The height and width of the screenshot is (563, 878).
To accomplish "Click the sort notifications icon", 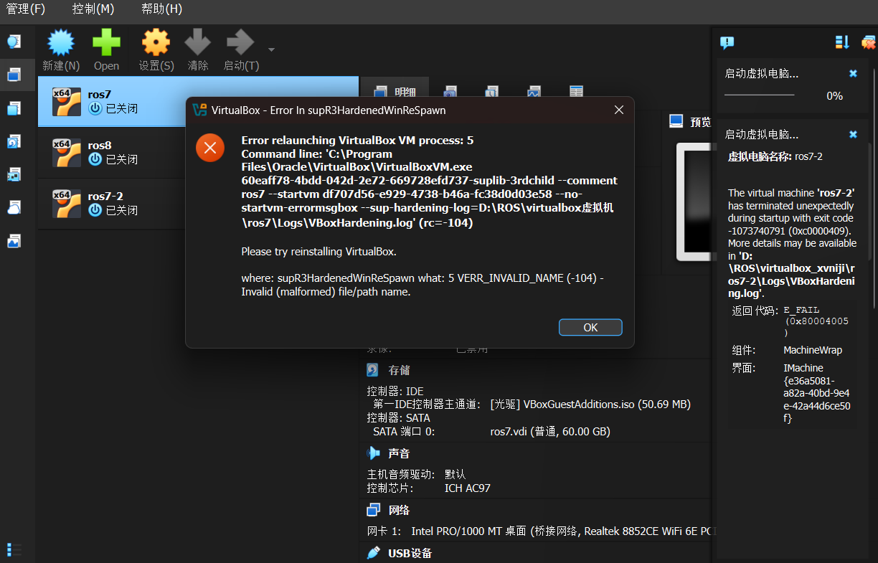I will [x=842, y=42].
